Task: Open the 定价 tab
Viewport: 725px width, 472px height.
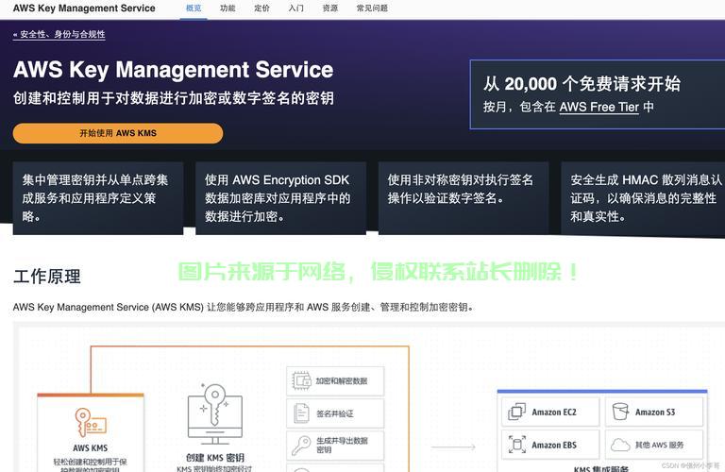Action: [x=261, y=8]
